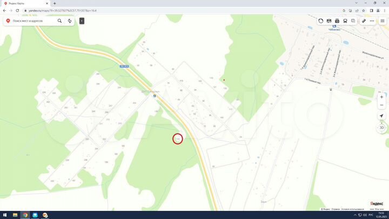The width and height of the screenshot is (389, 219).
Task: Toggle the traffic layer circle icon
Action: 321,21
